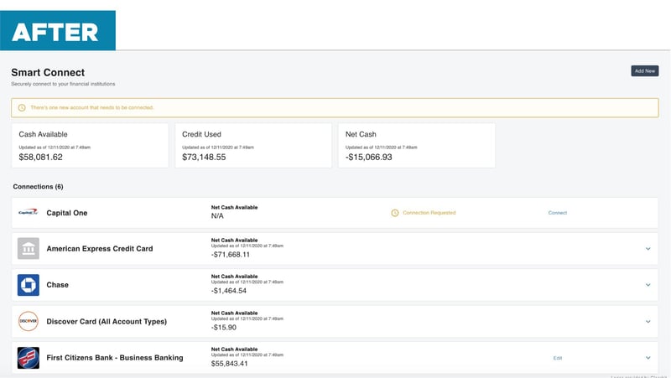Open the Net Cash summary card
This screenshot has height=378, width=671.
point(417,145)
